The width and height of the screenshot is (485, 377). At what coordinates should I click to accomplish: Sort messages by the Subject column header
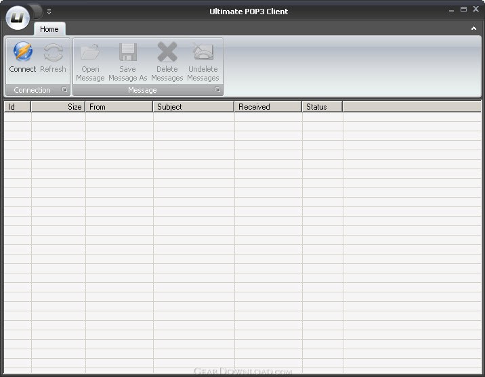click(194, 107)
